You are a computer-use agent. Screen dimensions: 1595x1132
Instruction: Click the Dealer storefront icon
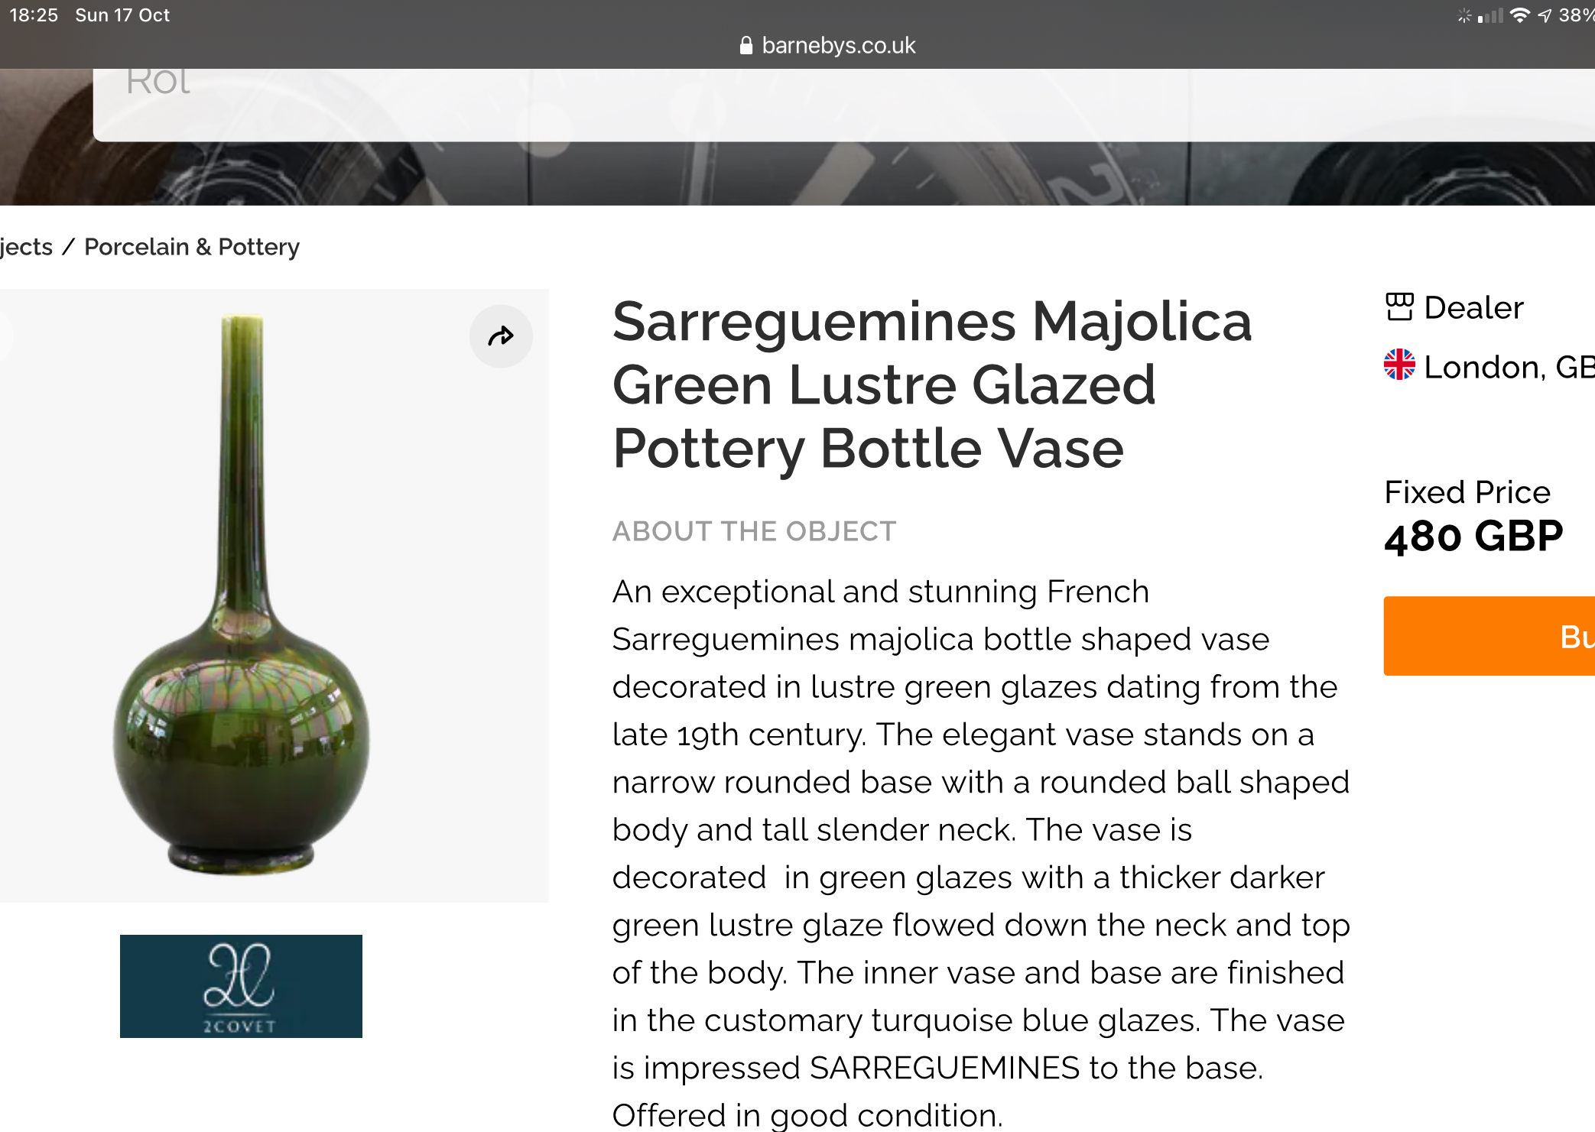tap(1399, 307)
